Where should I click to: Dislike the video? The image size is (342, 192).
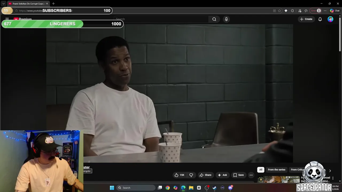(191, 175)
